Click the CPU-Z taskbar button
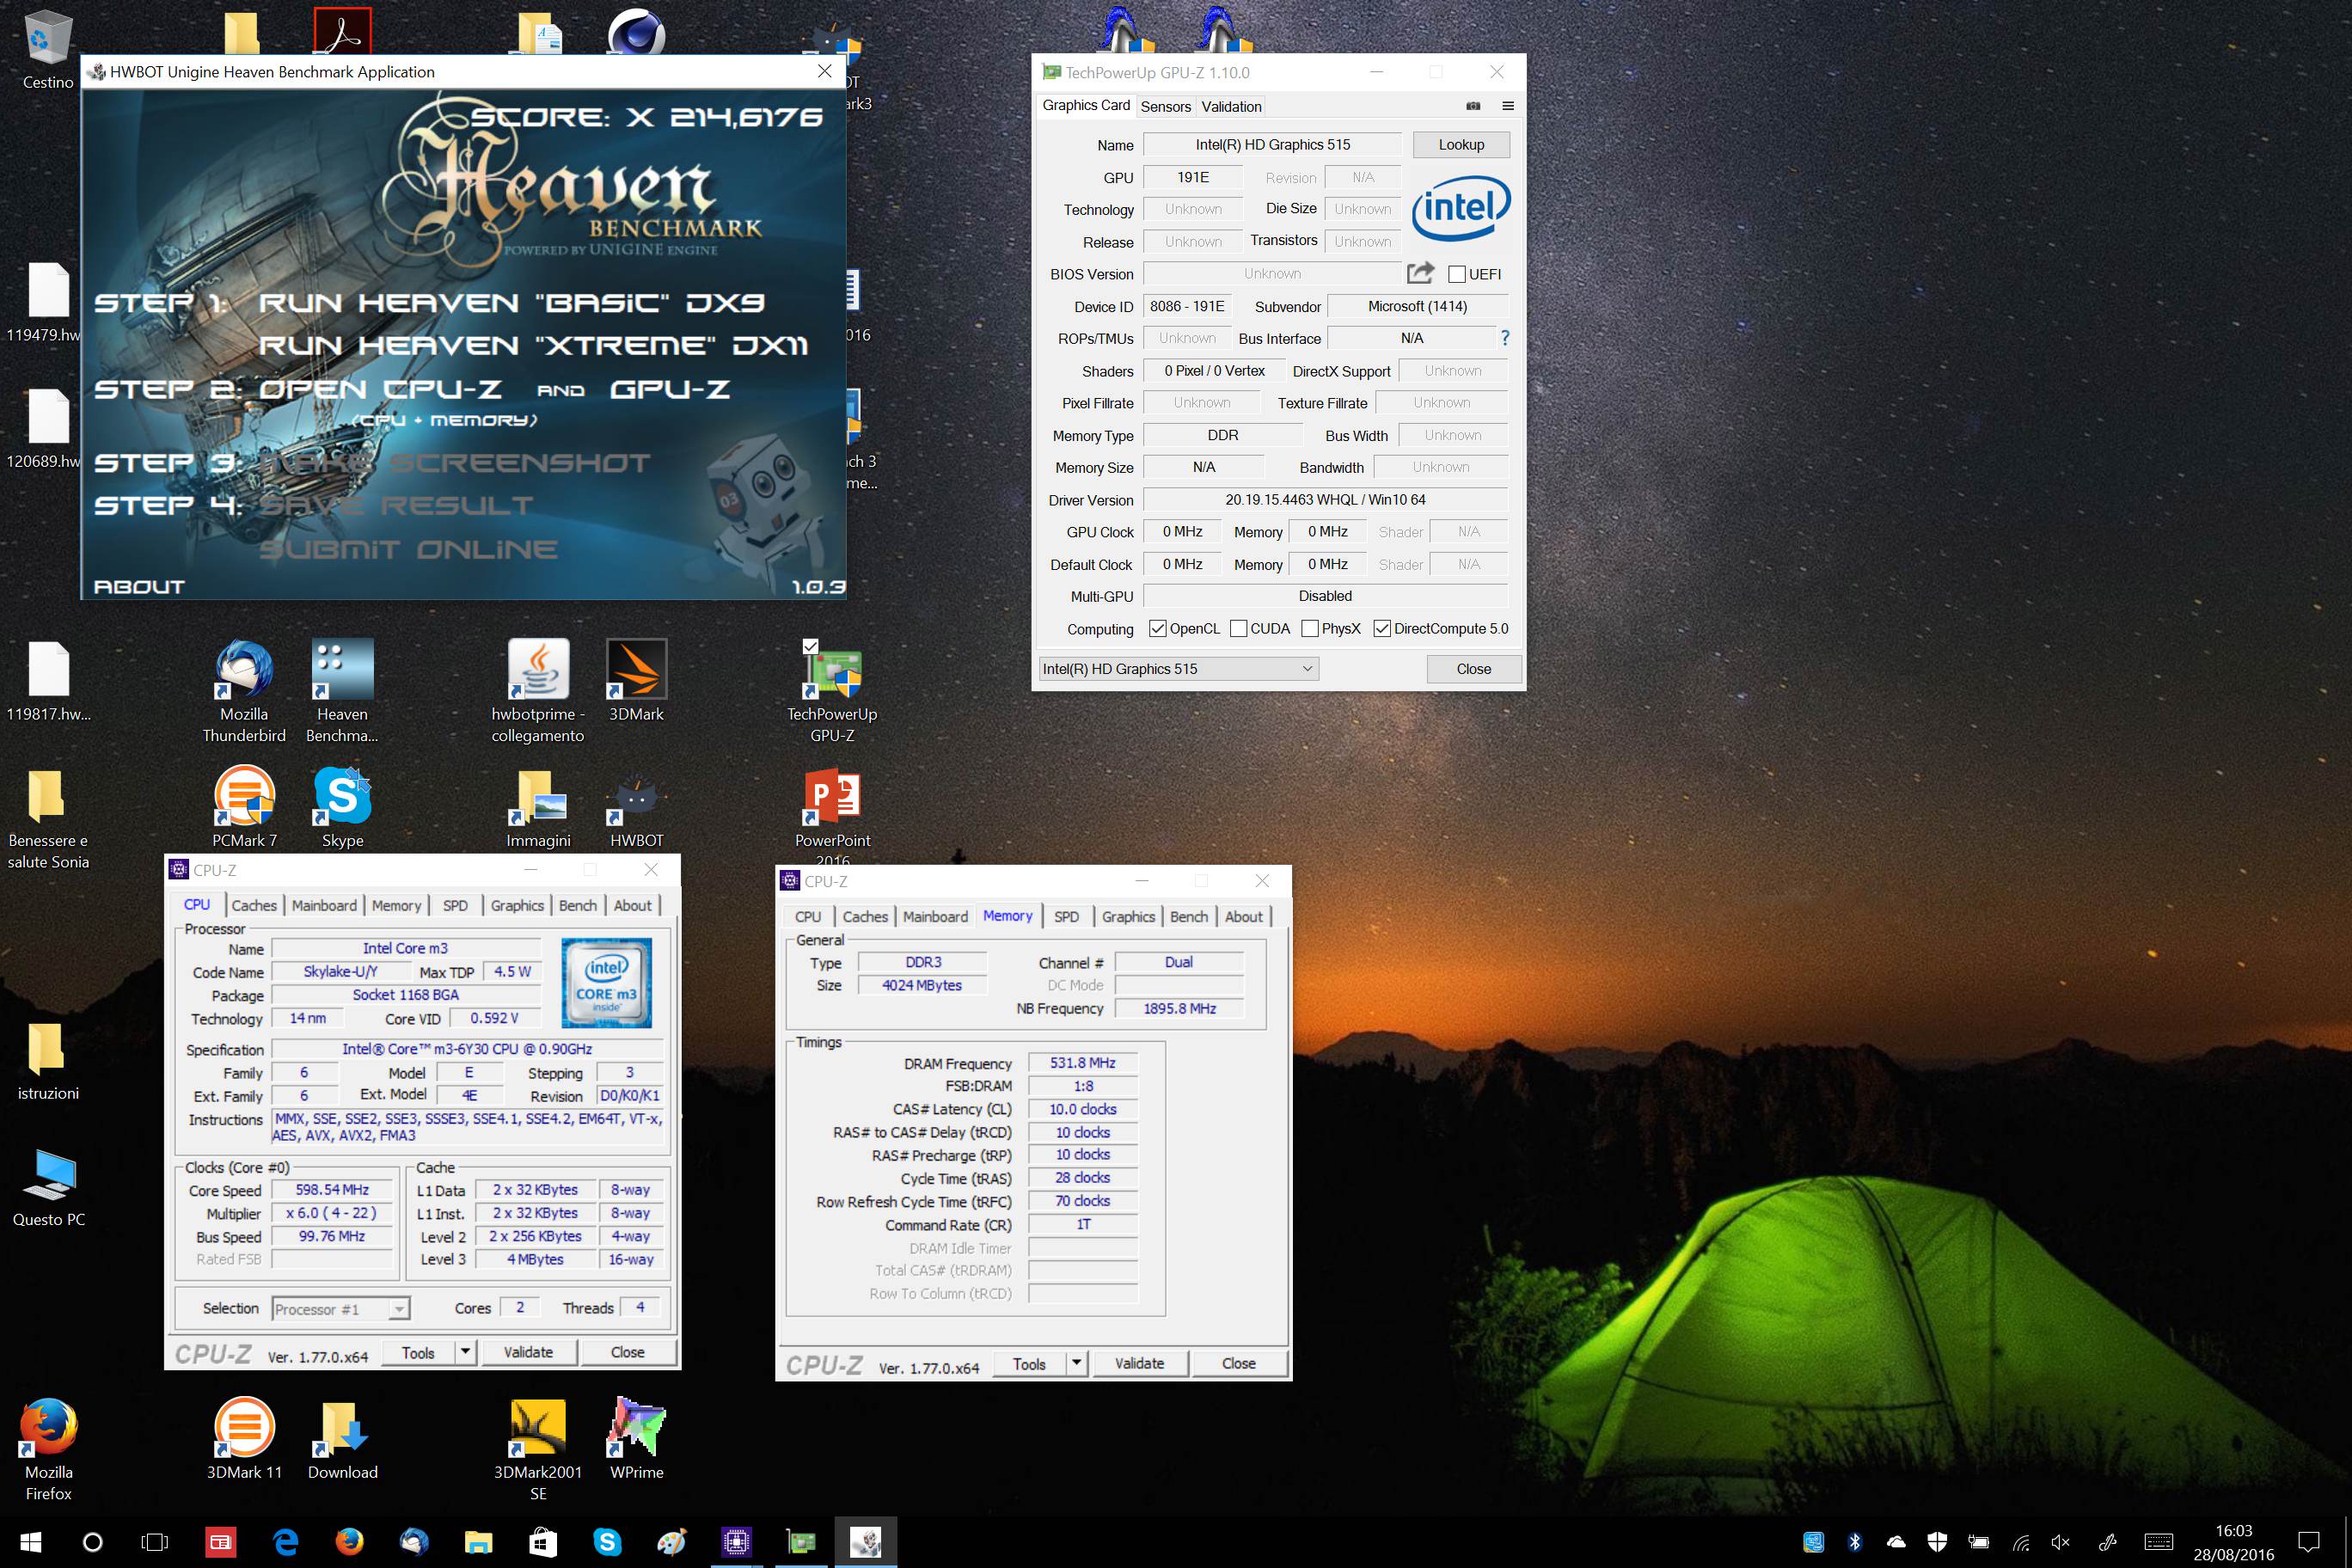 pyautogui.click(x=736, y=1541)
